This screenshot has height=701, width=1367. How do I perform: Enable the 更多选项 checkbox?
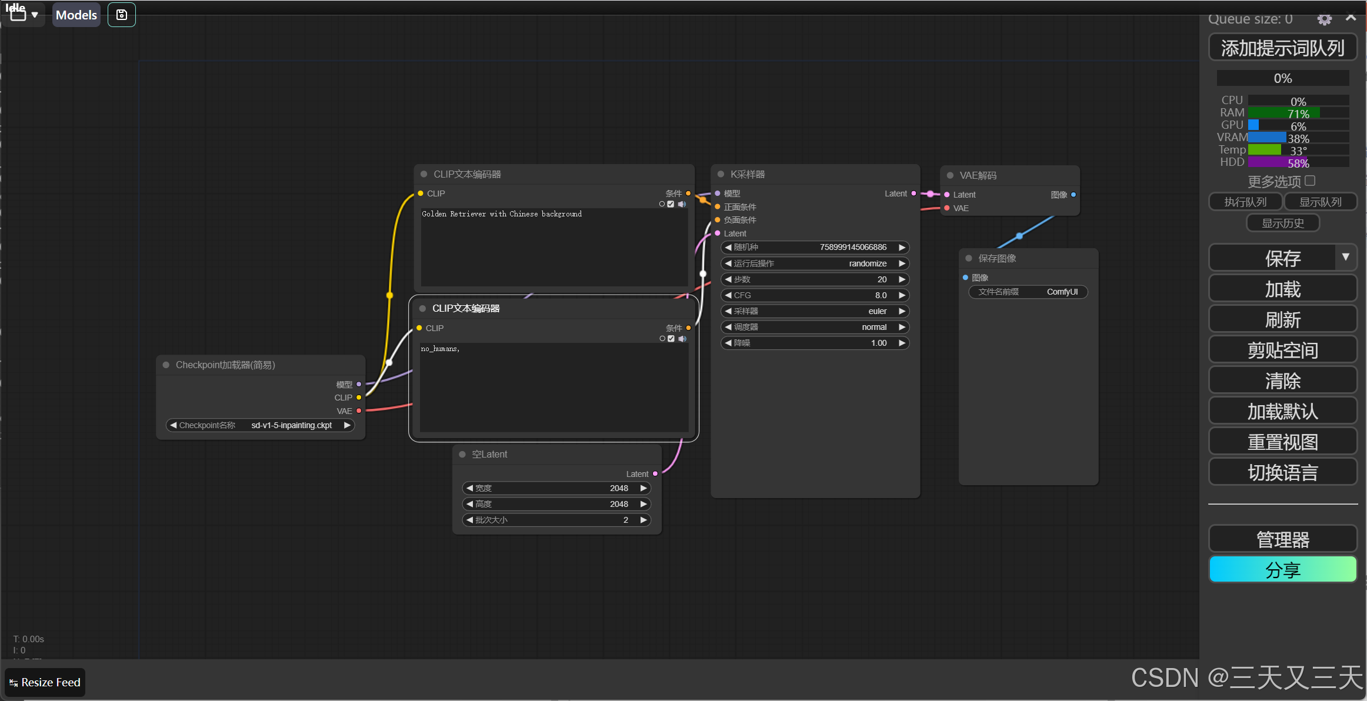tap(1310, 181)
